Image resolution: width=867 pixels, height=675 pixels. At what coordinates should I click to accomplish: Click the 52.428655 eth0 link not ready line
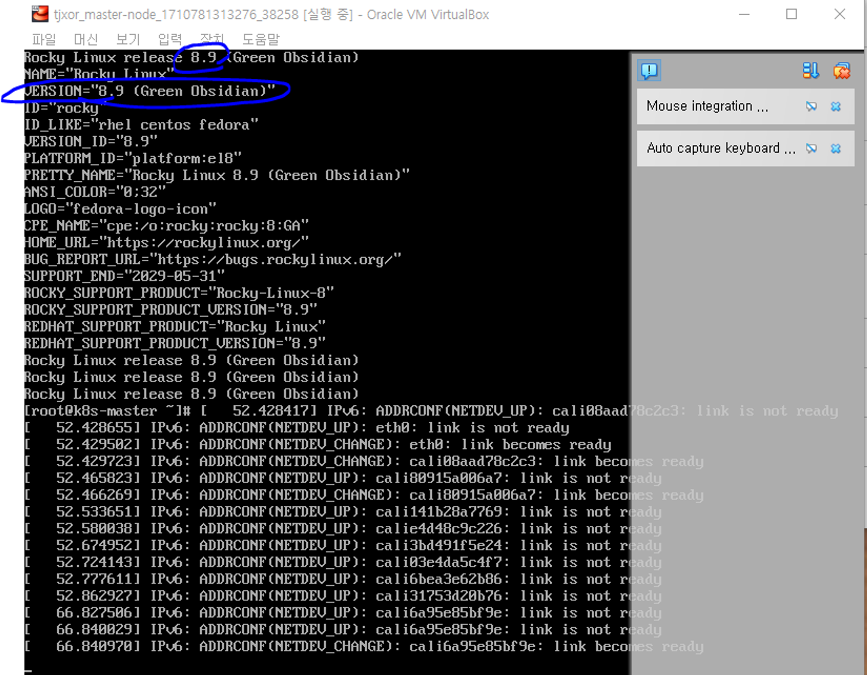coord(297,428)
